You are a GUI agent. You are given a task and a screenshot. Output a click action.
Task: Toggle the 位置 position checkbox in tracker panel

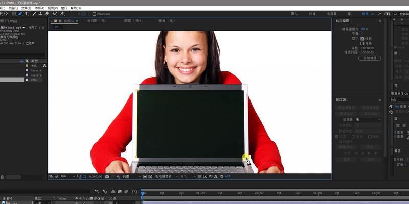point(337,137)
